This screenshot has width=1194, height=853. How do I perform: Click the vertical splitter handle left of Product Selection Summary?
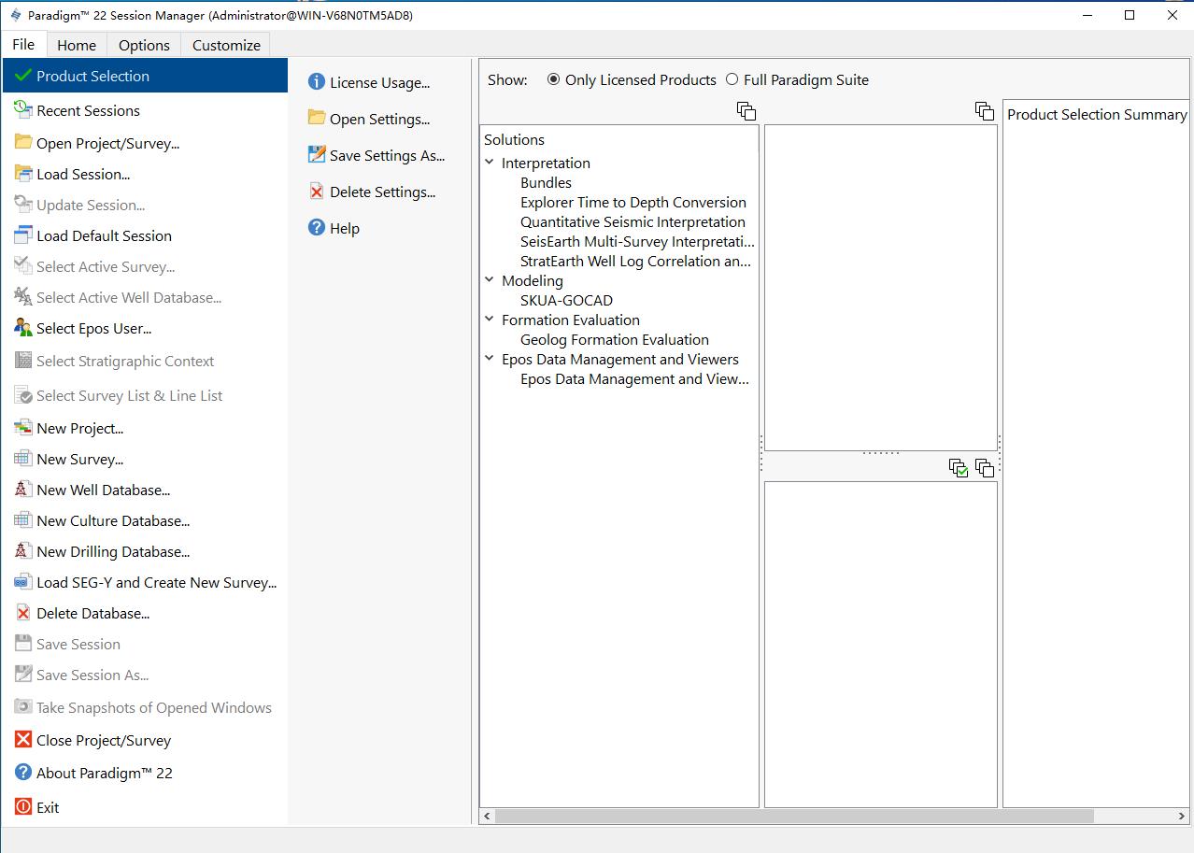click(1000, 452)
